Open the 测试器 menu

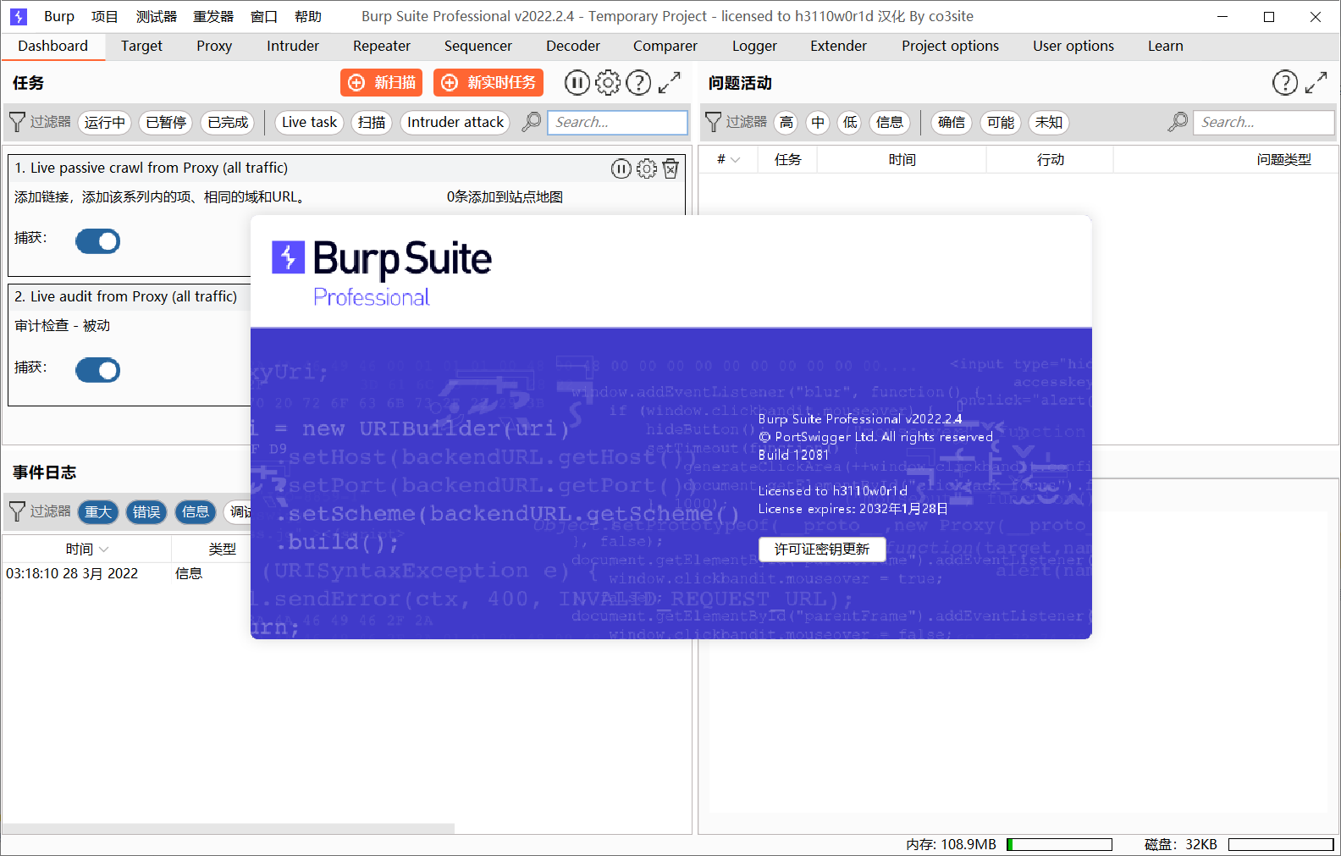[x=157, y=16]
